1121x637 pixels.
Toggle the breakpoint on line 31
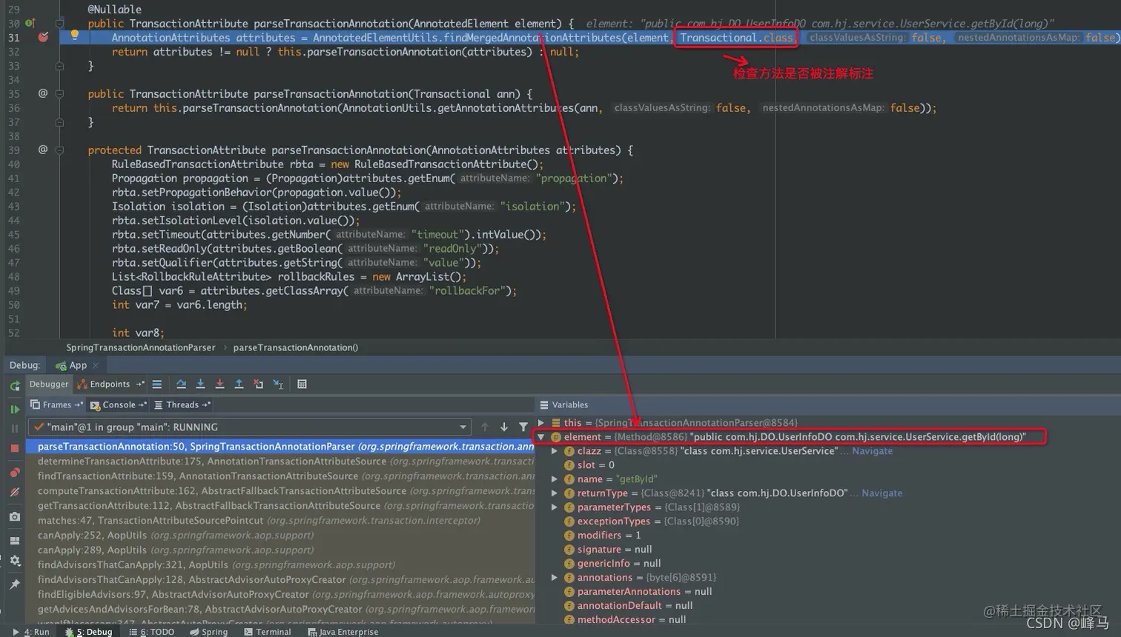[x=43, y=37]
